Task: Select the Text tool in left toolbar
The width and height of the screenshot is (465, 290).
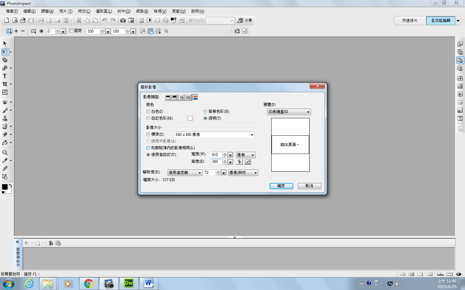Action: (x=5, y=76)
